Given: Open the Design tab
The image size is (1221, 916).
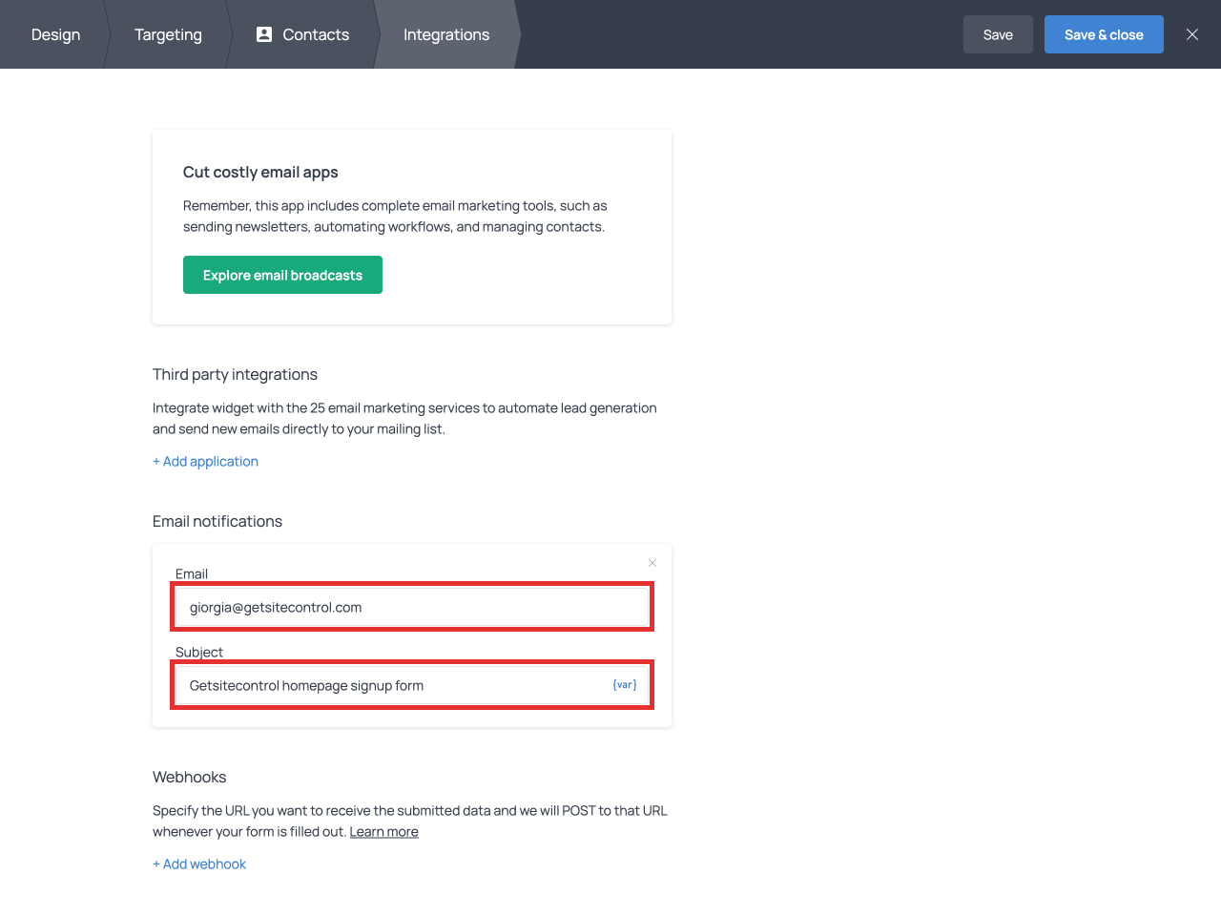Looking at the screenshot, I should pyautogui.click(x=55, y=35).
